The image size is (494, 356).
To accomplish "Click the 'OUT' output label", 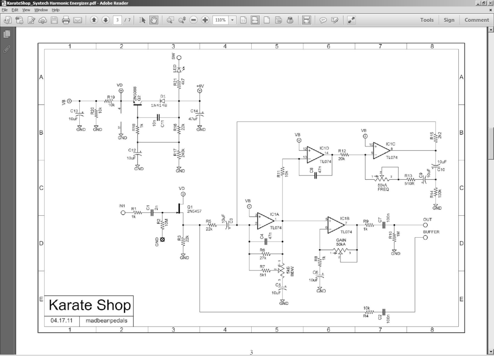I will (x=428, y=220).
